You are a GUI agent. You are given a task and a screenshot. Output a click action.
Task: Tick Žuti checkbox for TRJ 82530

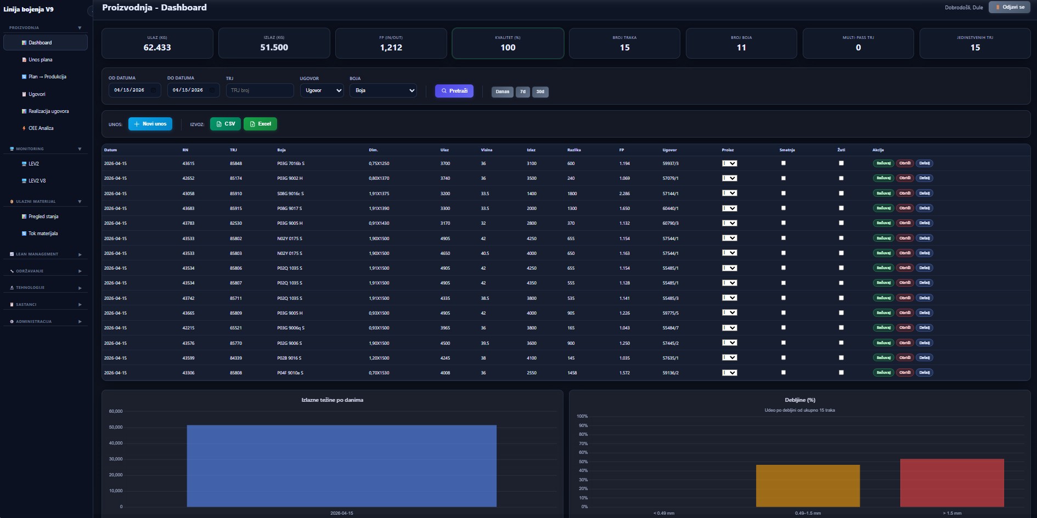(841, 223)
